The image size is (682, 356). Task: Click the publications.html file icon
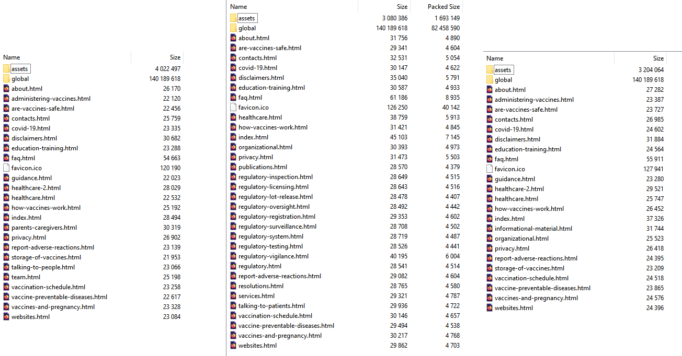point(233,167)
